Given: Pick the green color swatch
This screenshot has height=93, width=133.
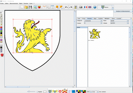Looking at the screenshot, I should 1,31.
